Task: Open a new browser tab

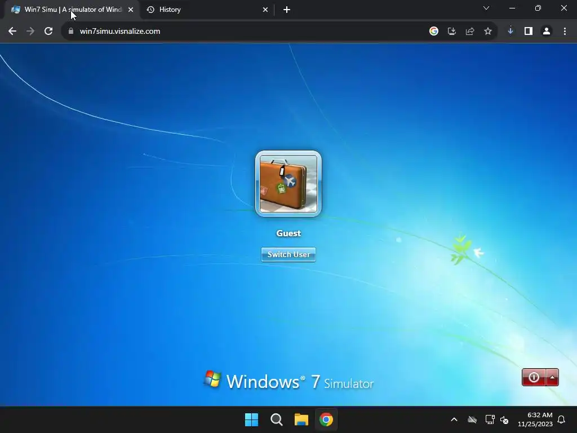Action: pyautogui.click(x=287, y=10)
